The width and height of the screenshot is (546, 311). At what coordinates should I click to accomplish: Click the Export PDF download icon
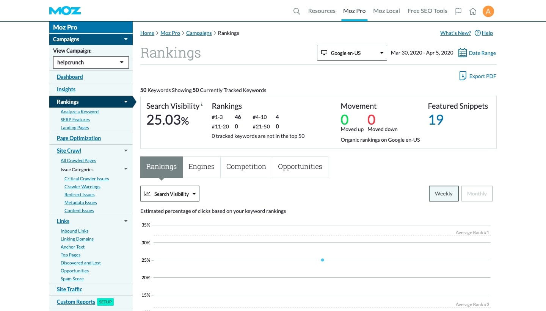[463, 76]
